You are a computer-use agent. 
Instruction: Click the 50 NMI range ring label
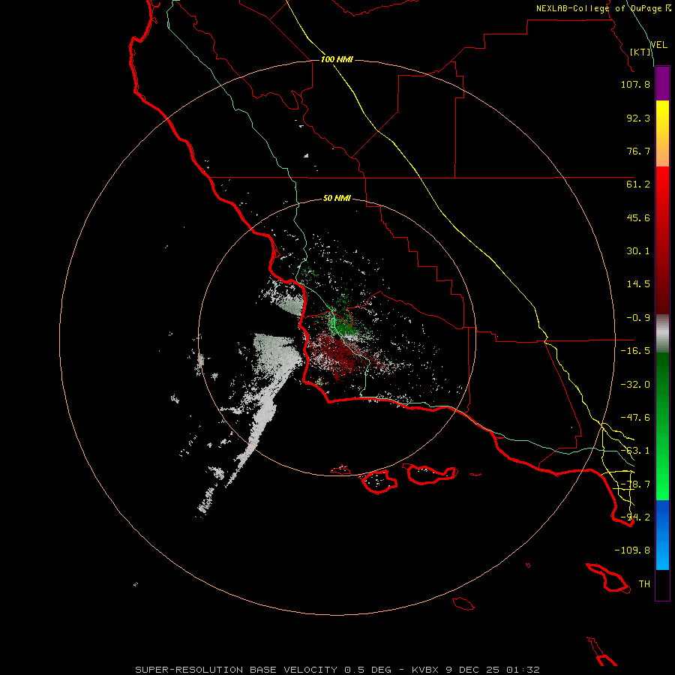337,199
